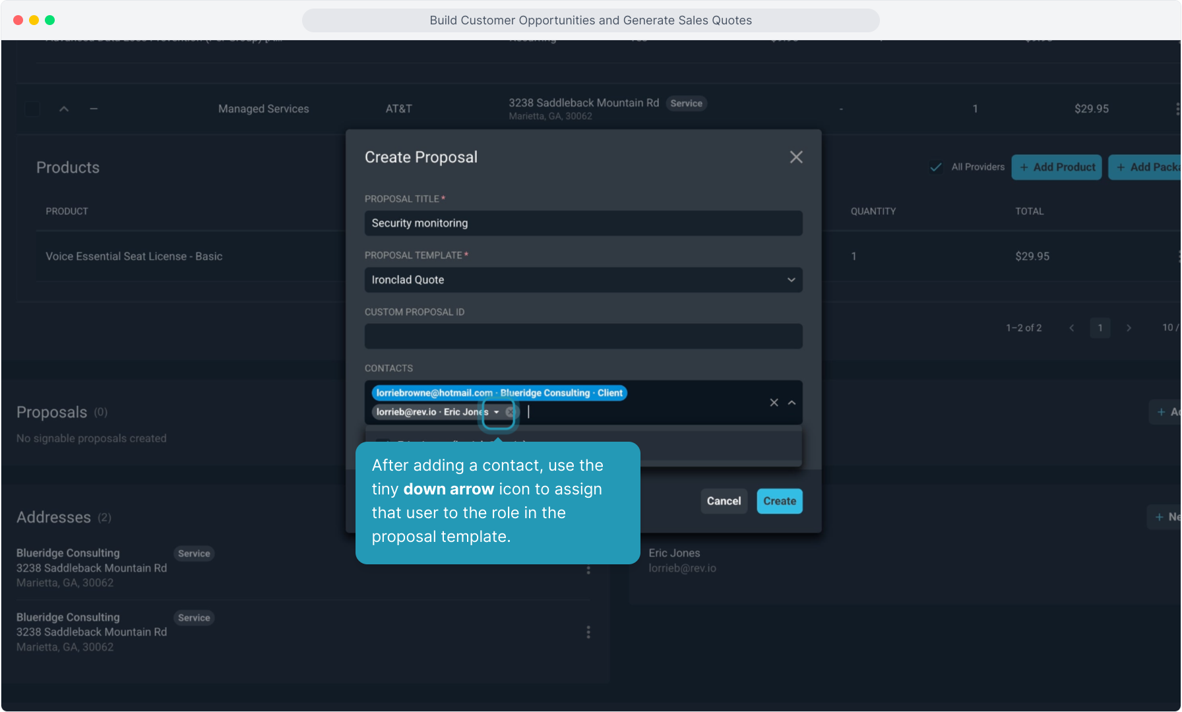1182x712 pixels.
Task: Close the Create Proposal dialog
Action: [x=796, y=157]
